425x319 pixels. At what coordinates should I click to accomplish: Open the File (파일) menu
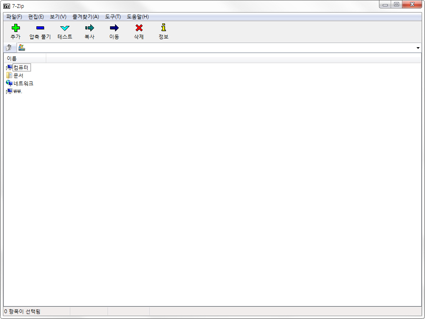[14, 17]
